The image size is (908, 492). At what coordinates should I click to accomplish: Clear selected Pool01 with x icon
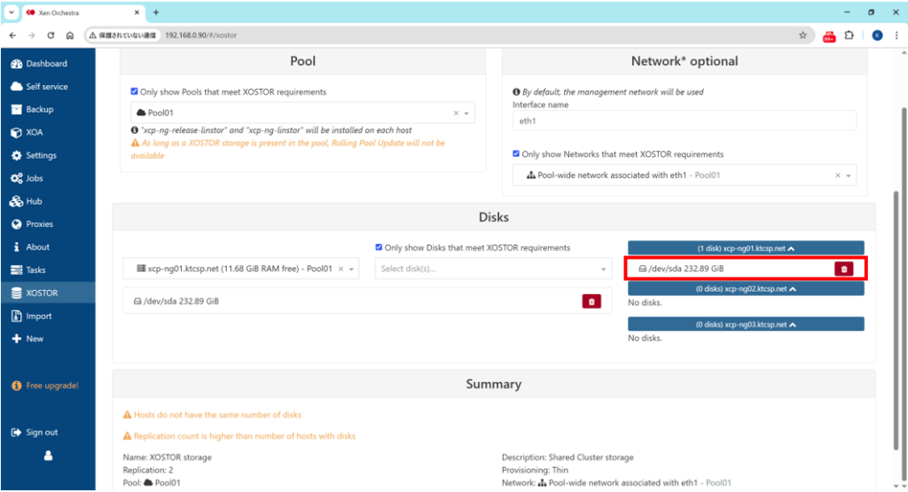click(456, 113)
